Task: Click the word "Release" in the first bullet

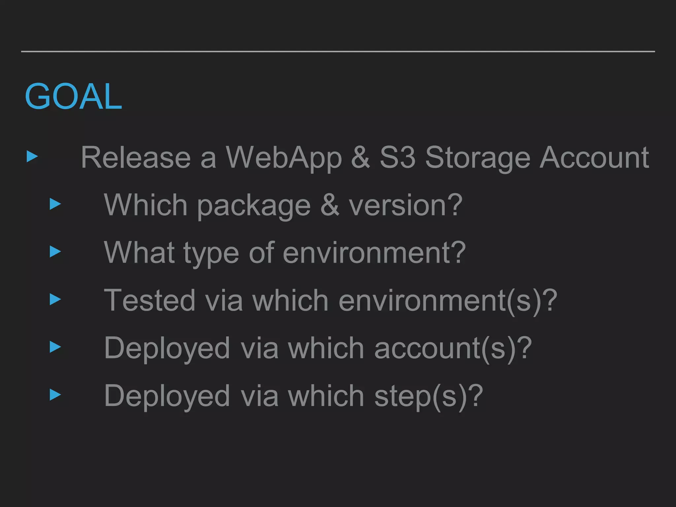Action: 136,158
